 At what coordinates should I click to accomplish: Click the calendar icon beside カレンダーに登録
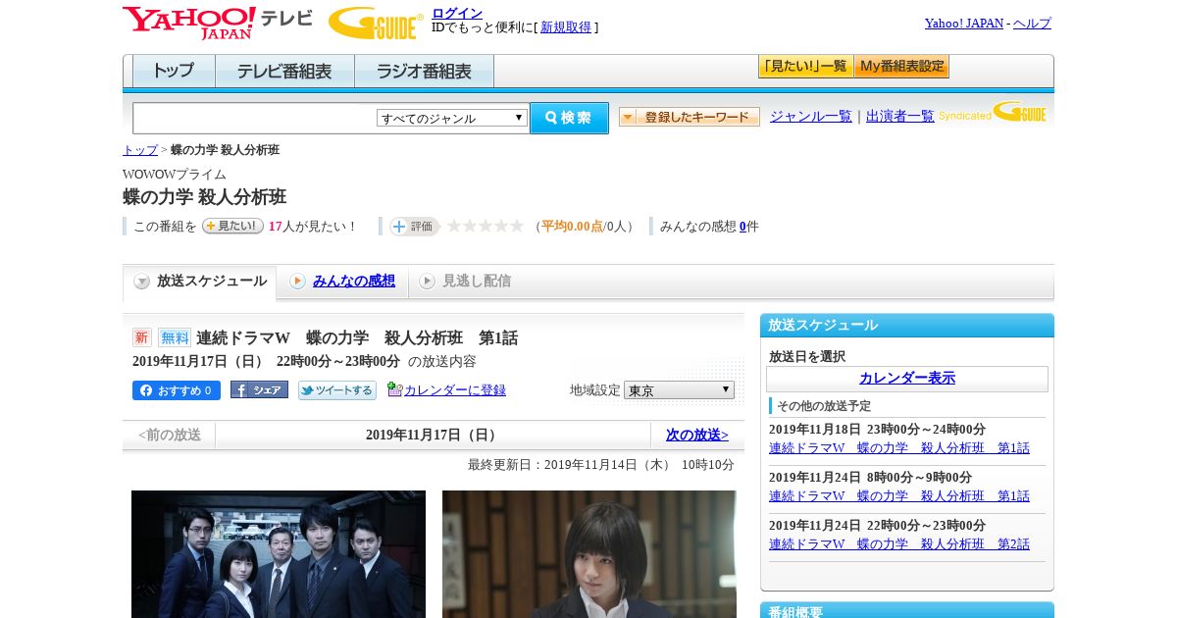[x=394, y=389]
